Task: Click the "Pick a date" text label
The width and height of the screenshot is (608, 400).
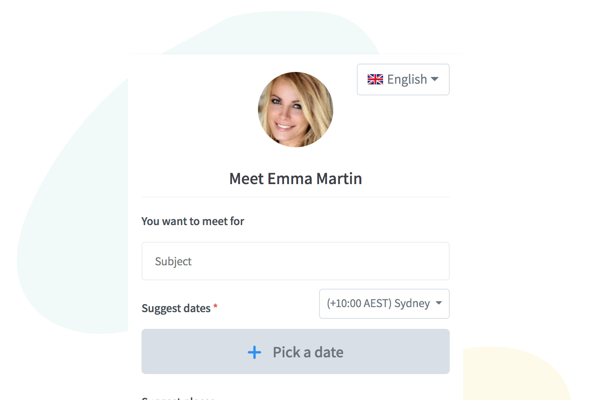Action: click(x=308, y=352)
